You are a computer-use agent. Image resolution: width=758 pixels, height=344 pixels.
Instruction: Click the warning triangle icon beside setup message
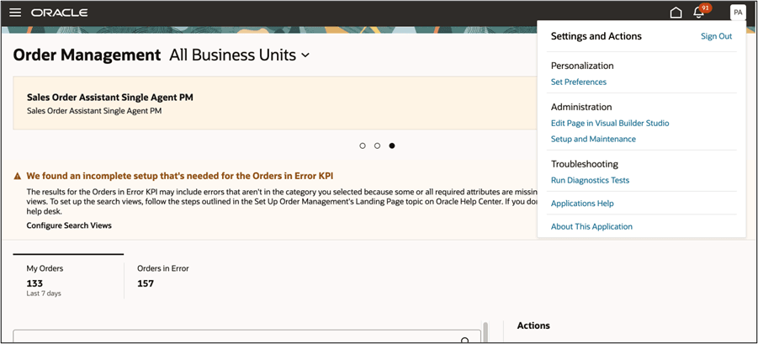(18, 176)
